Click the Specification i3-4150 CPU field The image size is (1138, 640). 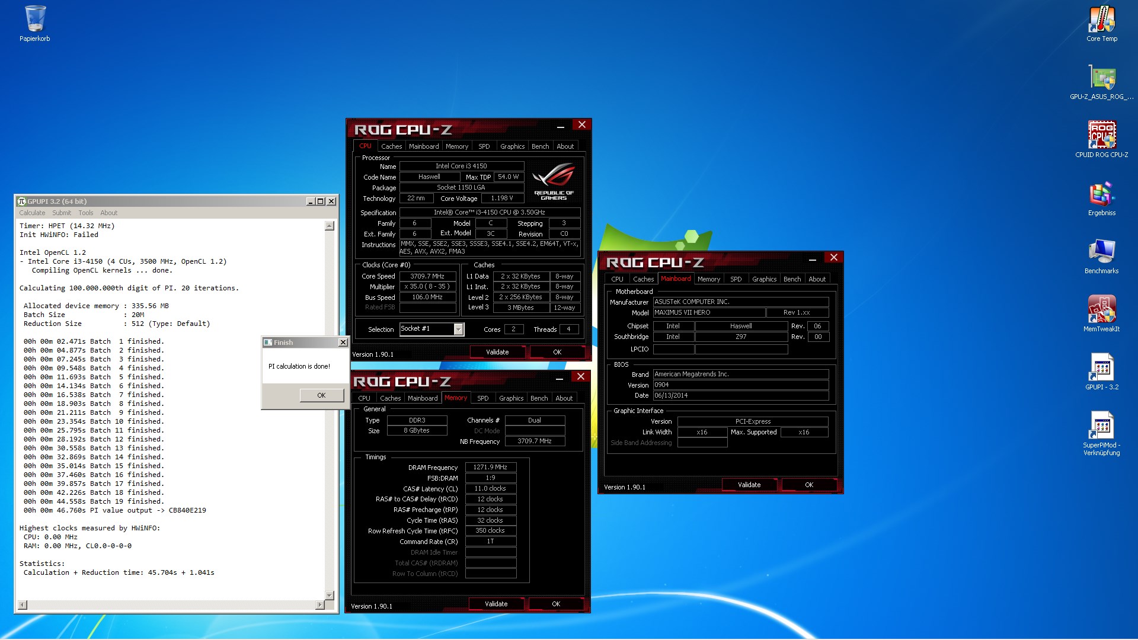point(490,212)
